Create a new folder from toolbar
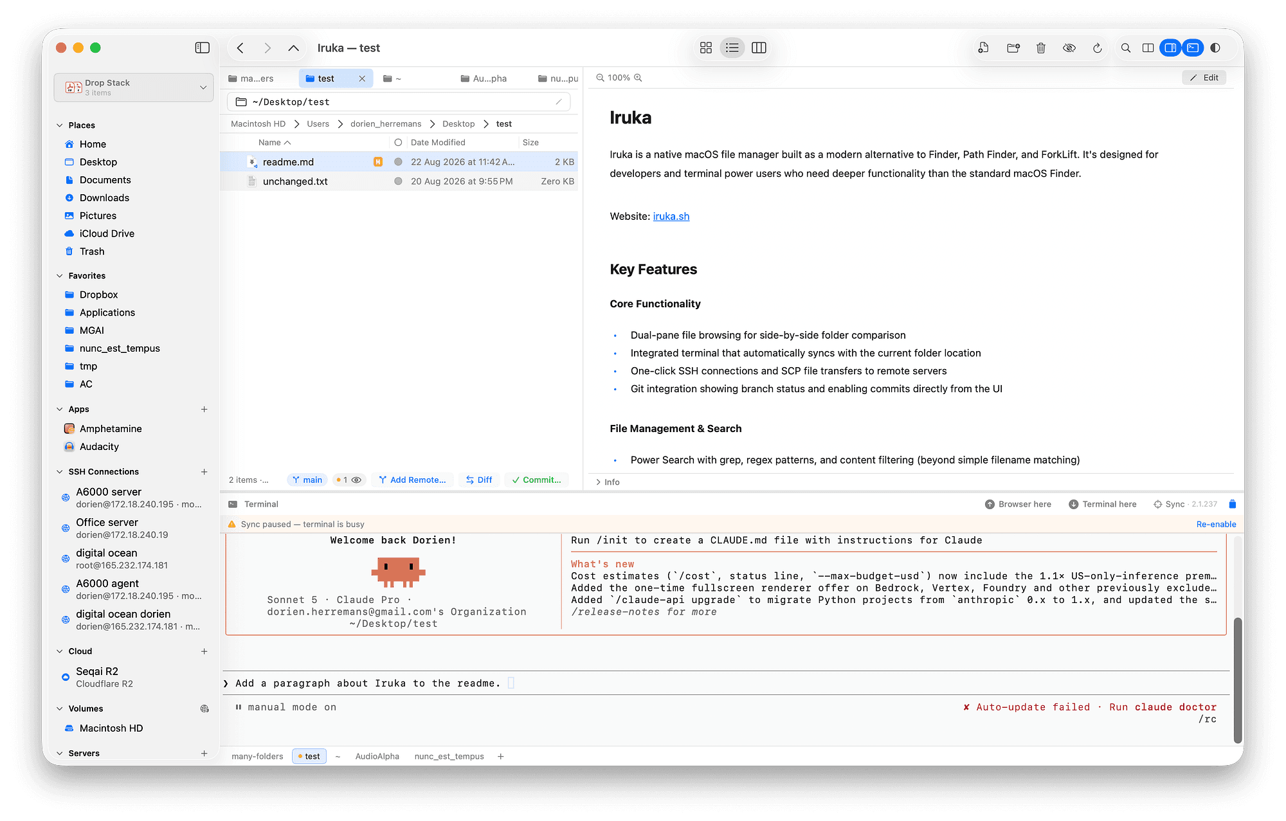The height and width of the screenshot is (821, 1286). click(x=1013, y=48)
